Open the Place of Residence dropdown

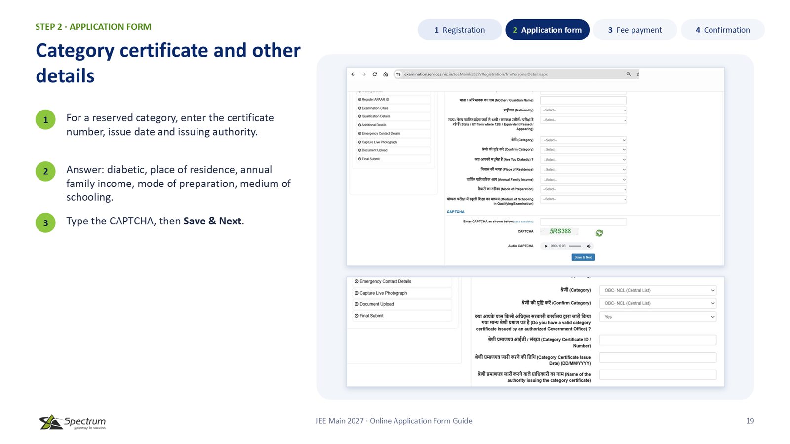point(583,170)
